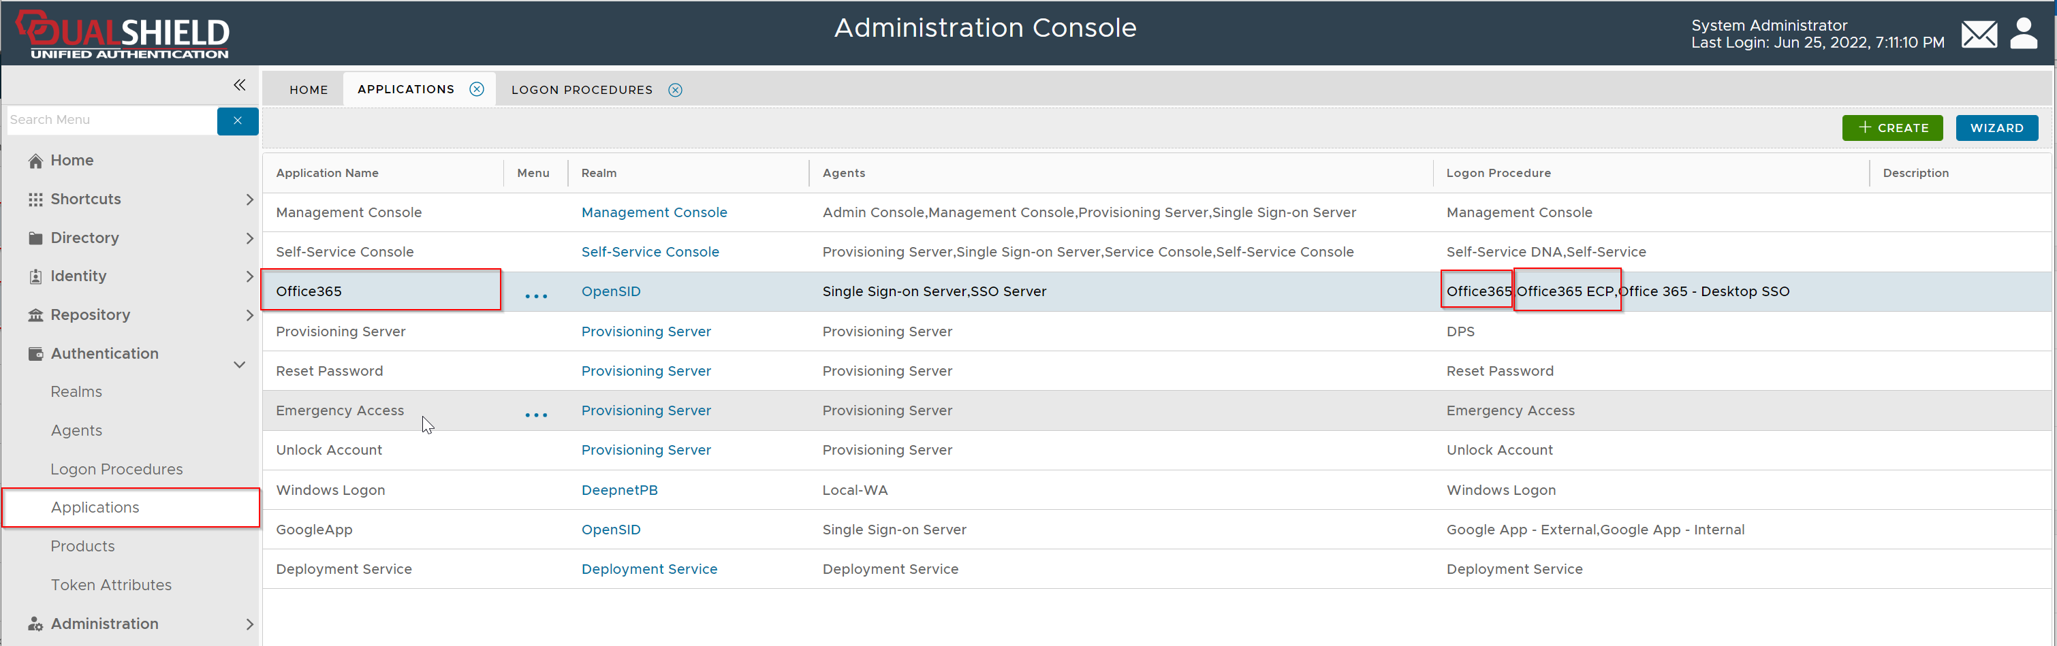Launch the Wizard button
2057x646 pixels.
click(1996, 128)
